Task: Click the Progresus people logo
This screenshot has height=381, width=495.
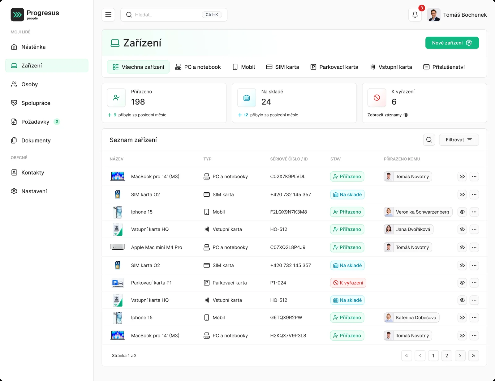Action: point(35,15)
